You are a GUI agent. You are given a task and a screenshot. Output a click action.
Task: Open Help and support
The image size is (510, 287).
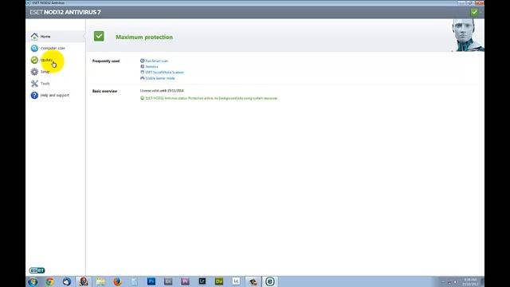(55, 96)
